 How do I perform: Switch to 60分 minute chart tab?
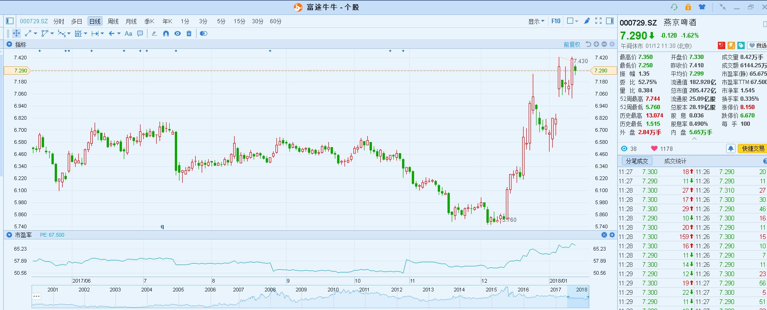click(x=275, y=21)
